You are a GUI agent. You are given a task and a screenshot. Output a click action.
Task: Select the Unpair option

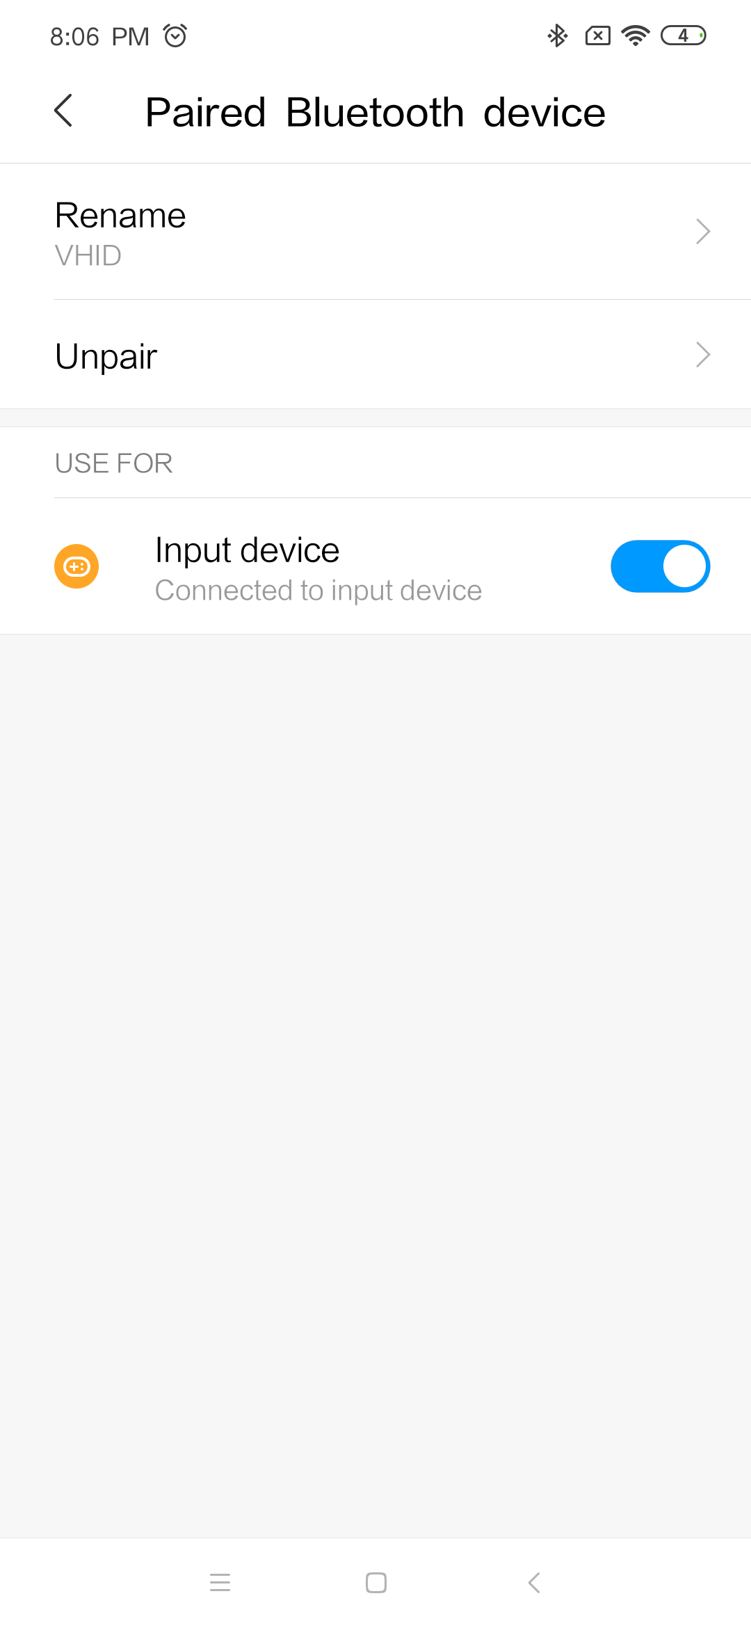point(375,355)
